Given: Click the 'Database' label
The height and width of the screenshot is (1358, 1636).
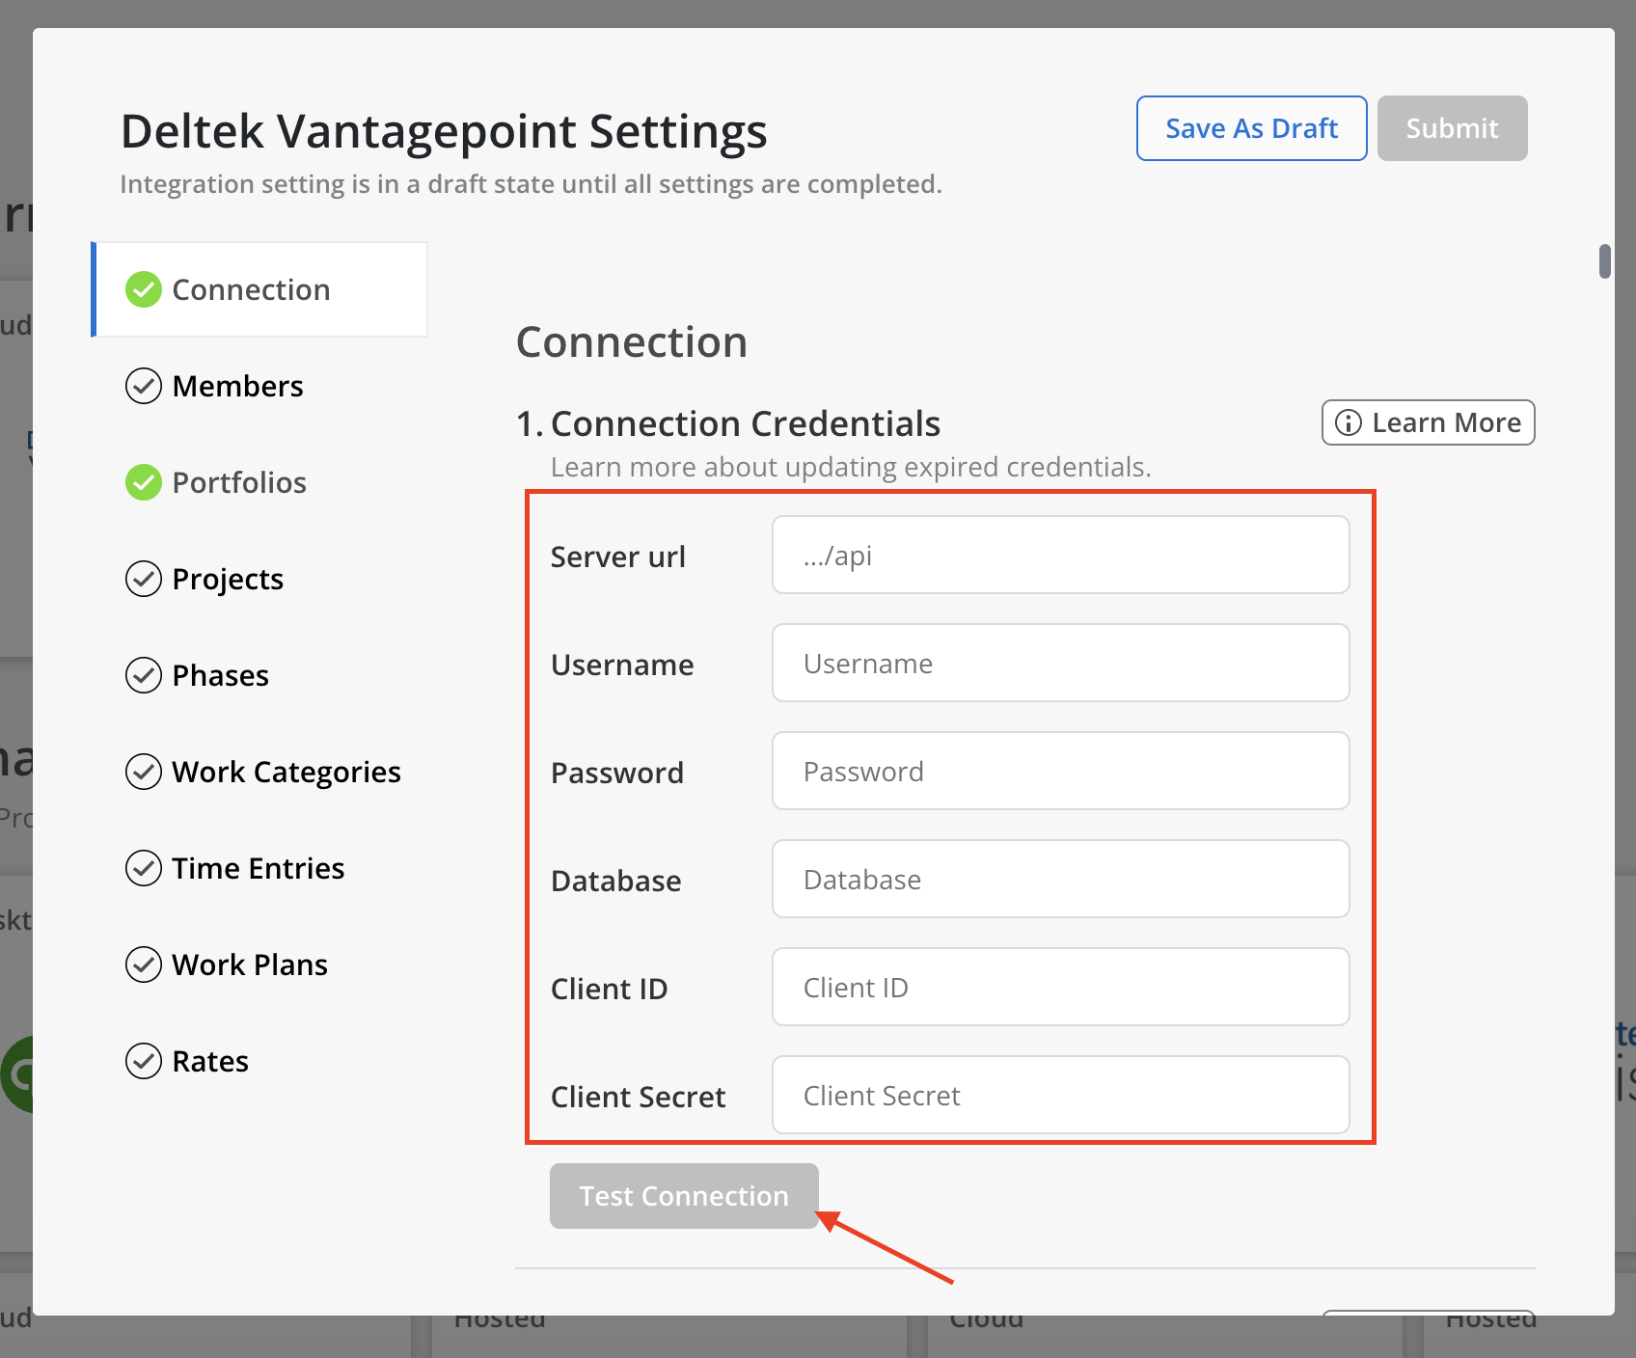Looking at the screenshot, I should click(x=616, y=881).
